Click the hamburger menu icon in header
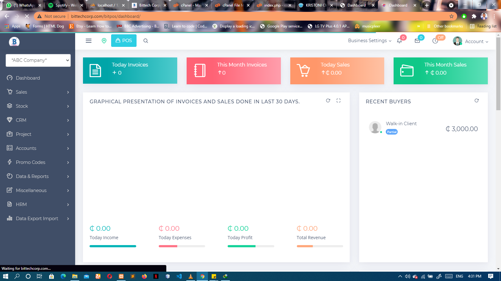 [89, 41]
